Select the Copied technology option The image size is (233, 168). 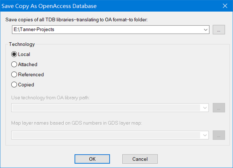pyautogui.click(x=15, y=85)
